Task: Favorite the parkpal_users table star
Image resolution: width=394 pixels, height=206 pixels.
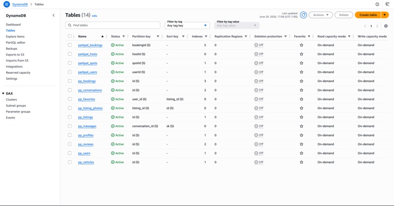Action: pos(301,72)
